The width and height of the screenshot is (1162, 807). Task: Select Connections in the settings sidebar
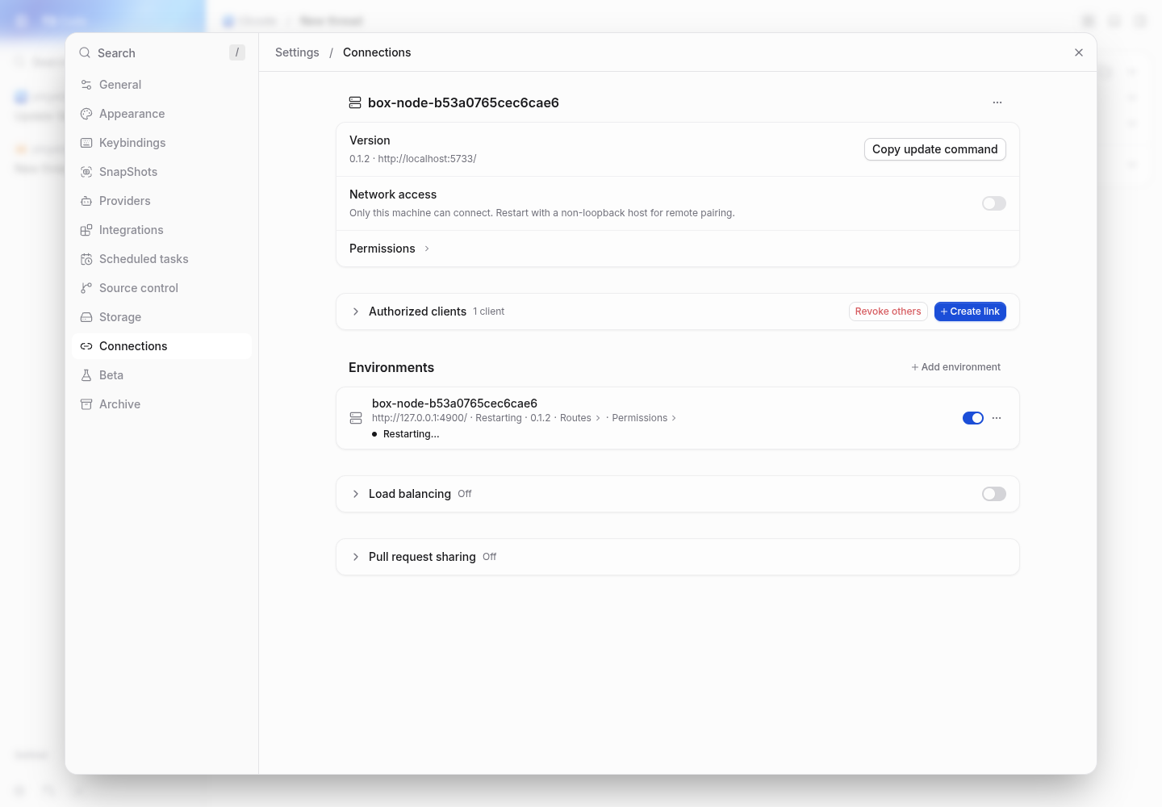tap(161, 346)
